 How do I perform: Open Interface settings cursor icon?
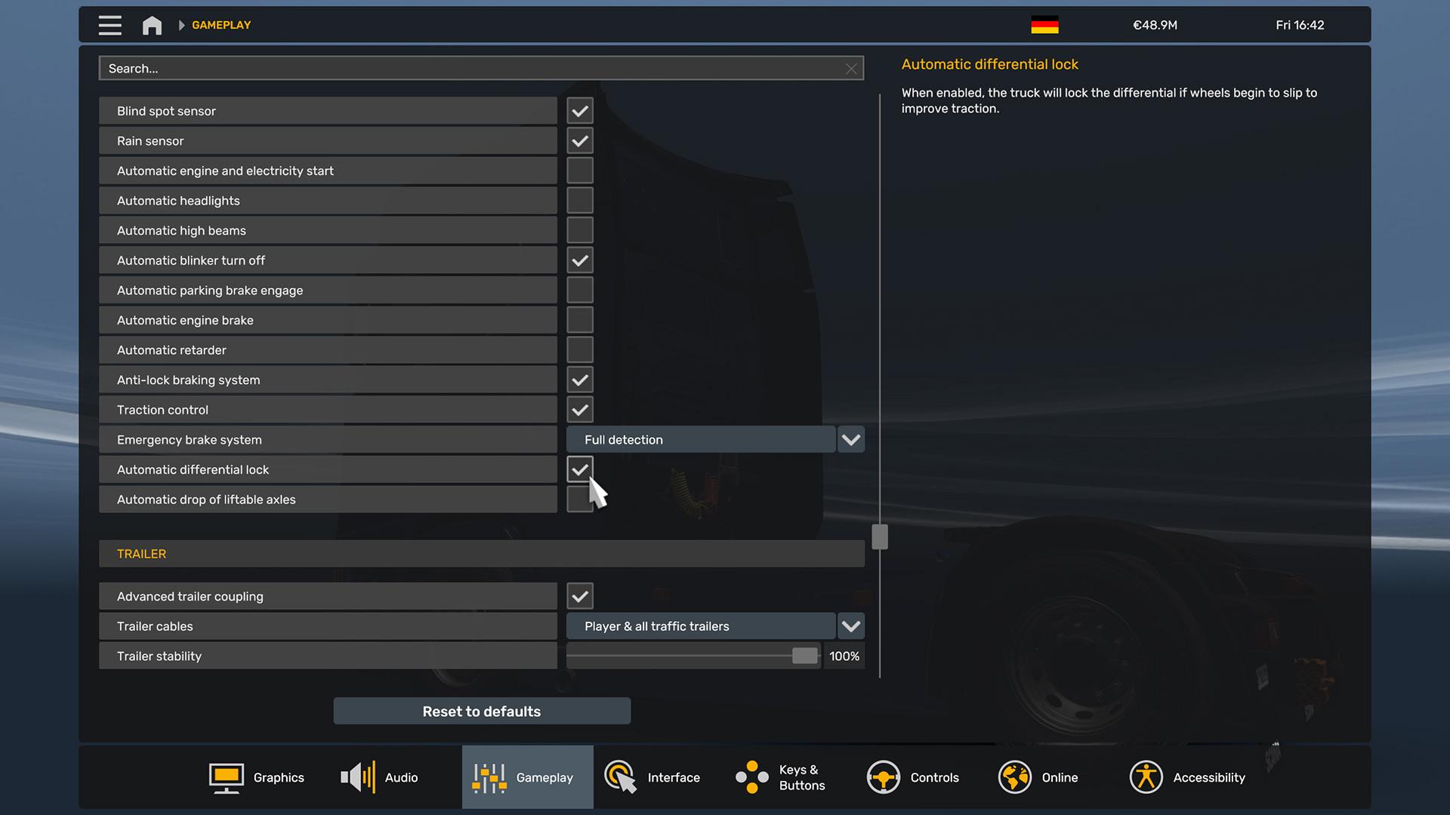click(x=621, y=777)
